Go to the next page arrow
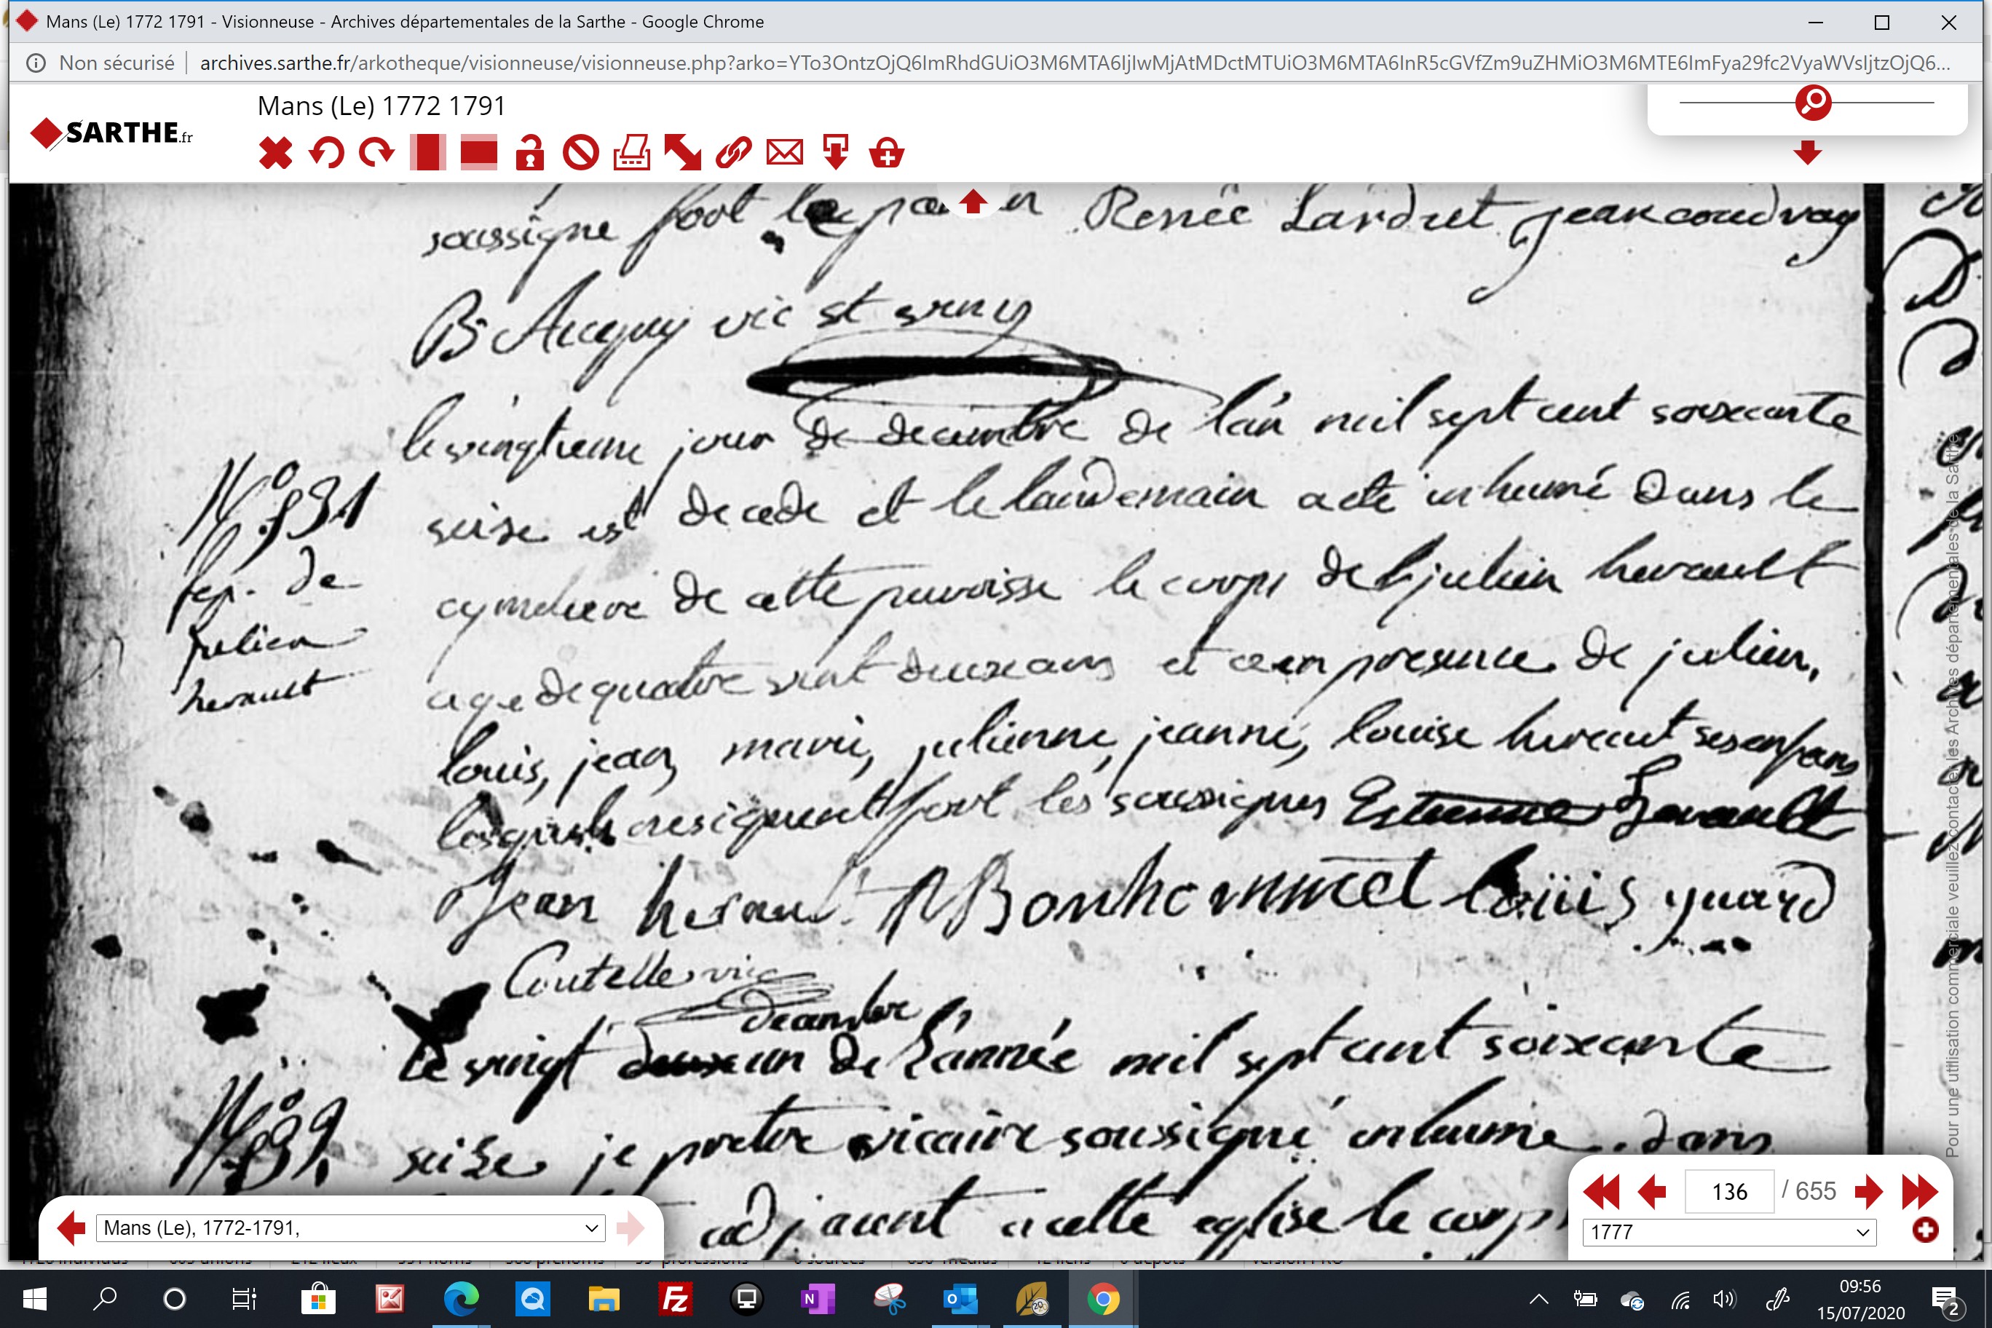The image size is (1992, 1328). (1867, 1192)
